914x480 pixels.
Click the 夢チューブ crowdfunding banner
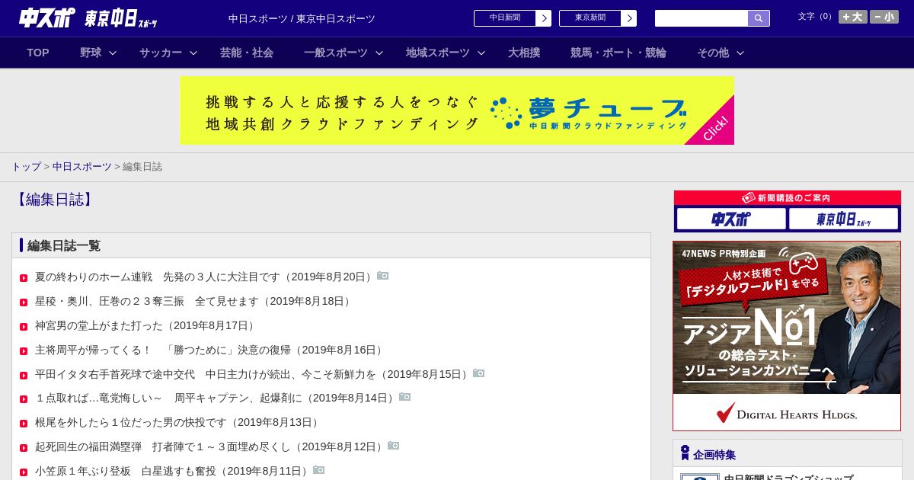[457, 110]
